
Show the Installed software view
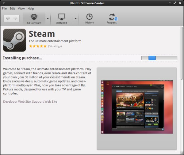(x=62, y=19)
